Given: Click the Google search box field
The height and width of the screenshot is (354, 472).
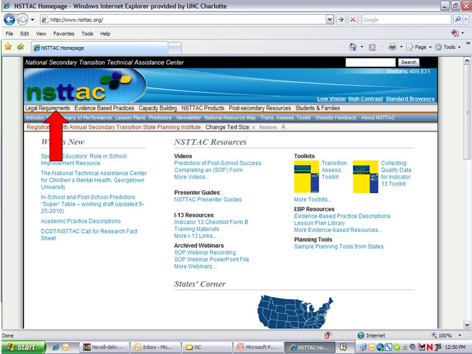Looking at the screenshot, I should (x=407, y=20).
